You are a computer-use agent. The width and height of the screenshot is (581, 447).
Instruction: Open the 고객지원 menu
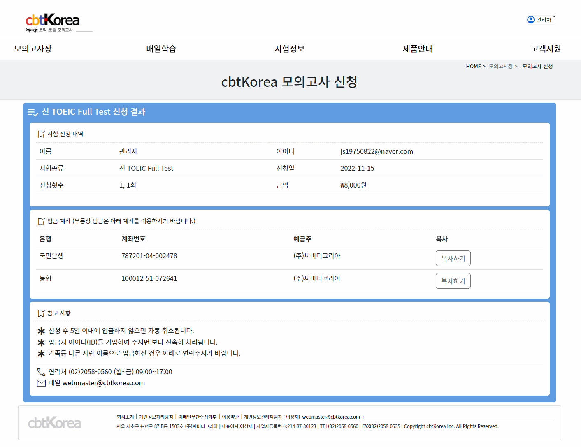pyautogui.click(x=546, y=49)
